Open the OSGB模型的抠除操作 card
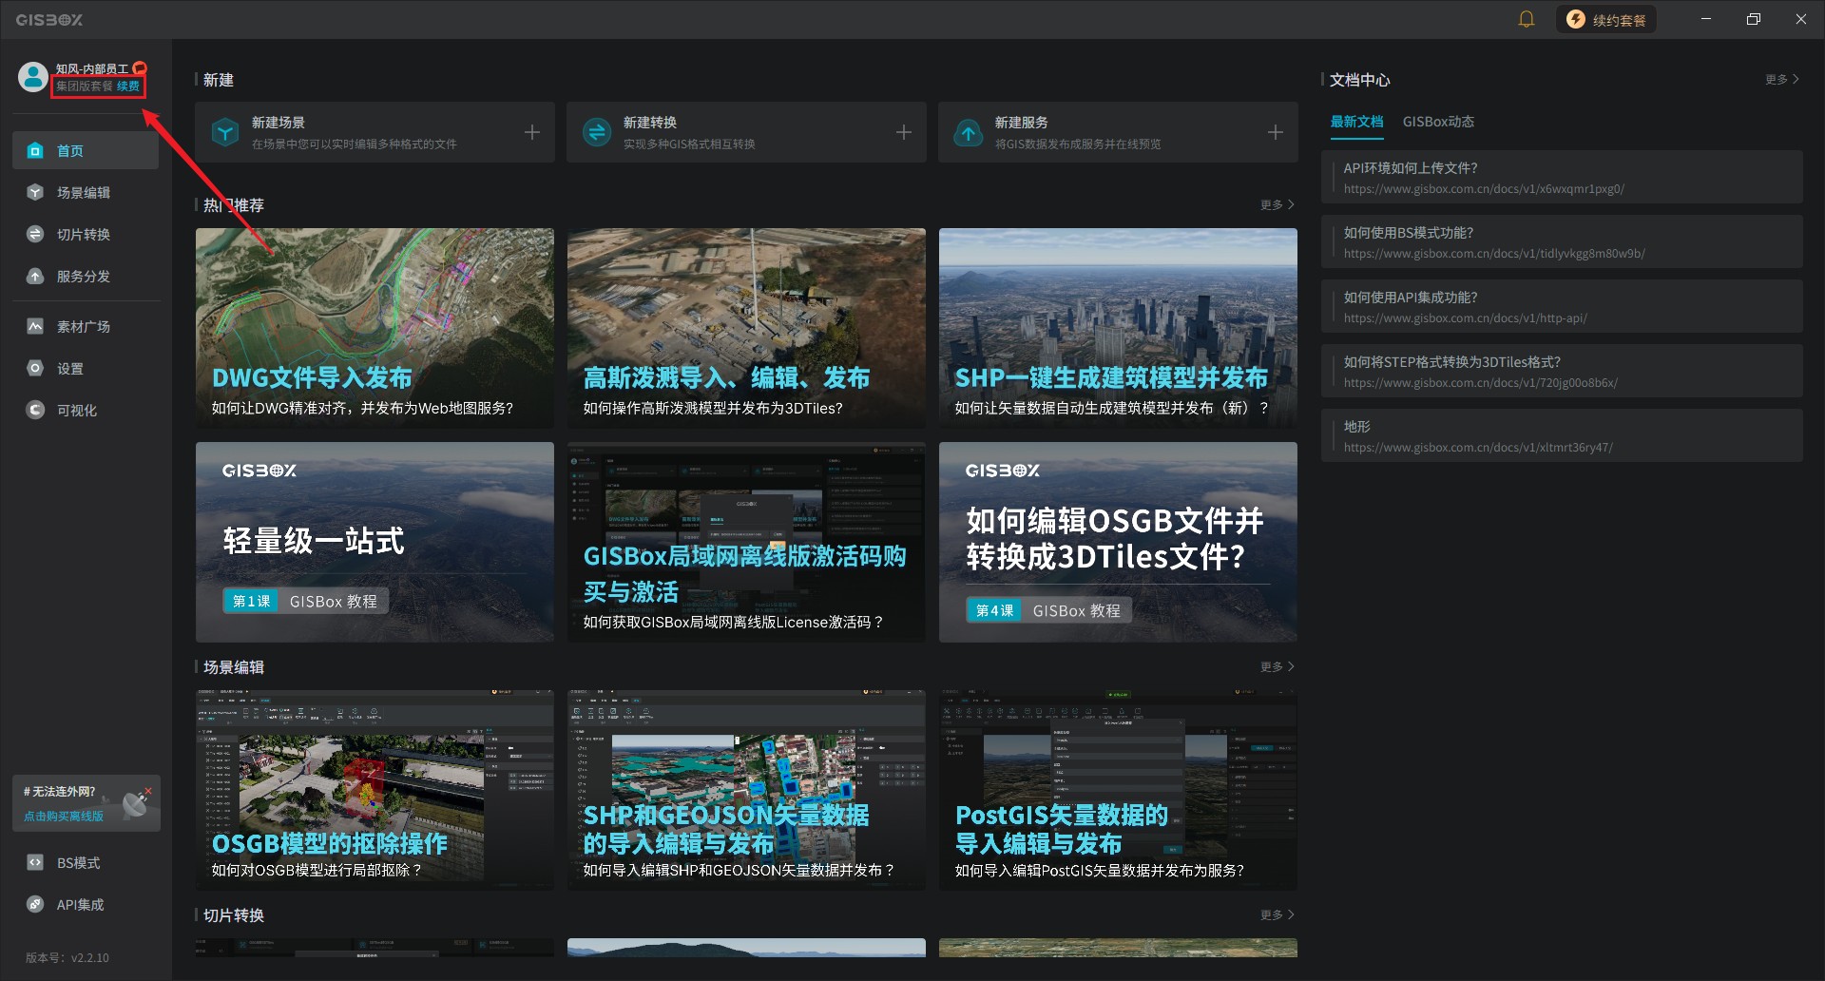Image resolution: width=1825 pixels, height=981 pixels. pos(375,790)
